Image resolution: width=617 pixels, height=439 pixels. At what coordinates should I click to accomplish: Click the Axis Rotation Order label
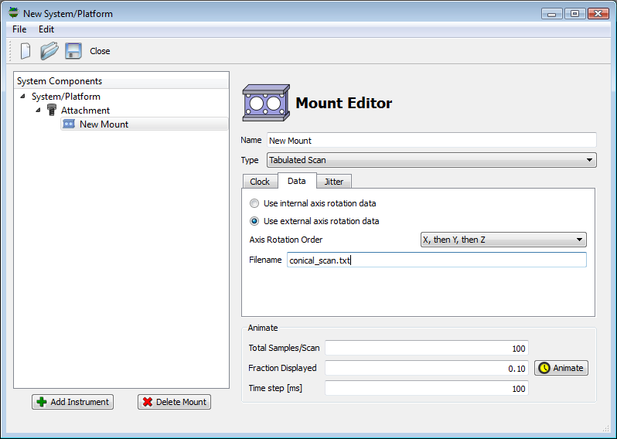pos(285,240)
